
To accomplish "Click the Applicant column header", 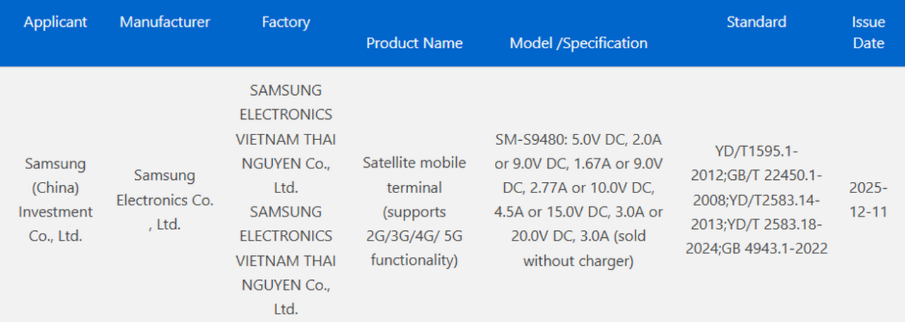I will (55, 22).
